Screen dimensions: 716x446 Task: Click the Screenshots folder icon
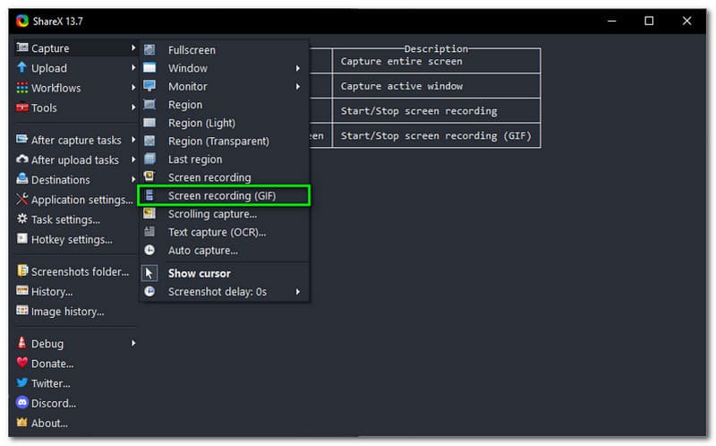[22, 271]
